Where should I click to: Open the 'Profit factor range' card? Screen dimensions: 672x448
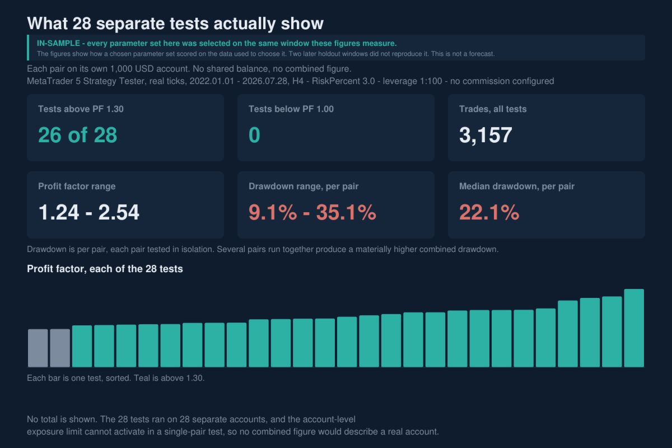point(125,205)
